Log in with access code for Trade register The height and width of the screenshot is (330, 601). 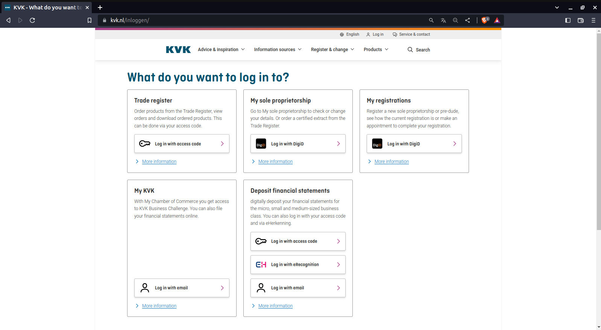pyautogui.click(x=182, y=144)
